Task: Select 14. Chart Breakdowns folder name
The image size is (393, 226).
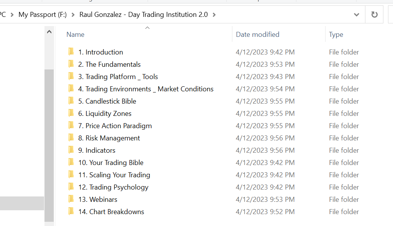Action: tap(111, 212)
